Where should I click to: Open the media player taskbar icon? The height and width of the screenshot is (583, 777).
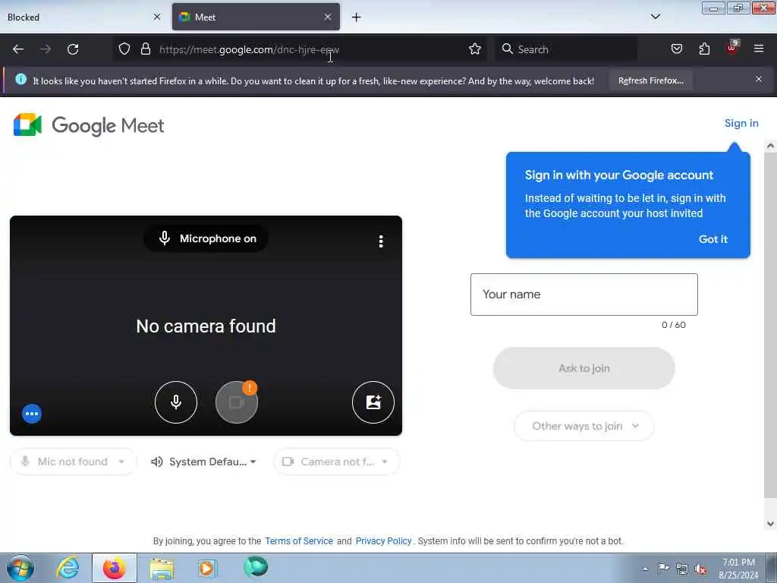(x=208, y=568)
